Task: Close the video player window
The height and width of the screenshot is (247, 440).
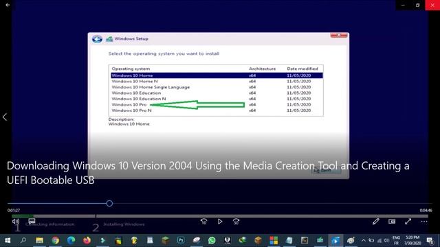Action: point(432,5)
